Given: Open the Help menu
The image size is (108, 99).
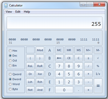Looking at the screenshot, I should tap(27, 12).
